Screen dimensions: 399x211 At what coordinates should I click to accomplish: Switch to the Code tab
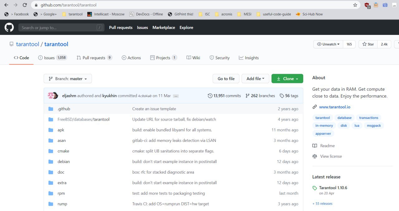pyautogui.click(x=21, y=58)
